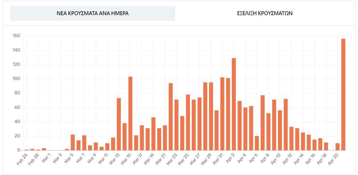Viewport: 358px width, 175px height.
Task: Click the bar for Mar 29
Action: [211, 116]
